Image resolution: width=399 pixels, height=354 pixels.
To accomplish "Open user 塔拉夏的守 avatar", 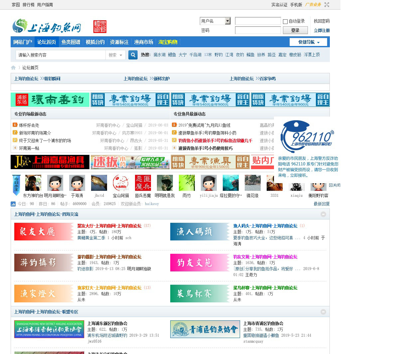I will click(231, 183).
